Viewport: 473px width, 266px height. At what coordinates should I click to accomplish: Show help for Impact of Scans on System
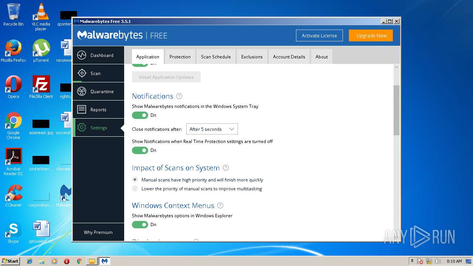click(x=226, y=168)
